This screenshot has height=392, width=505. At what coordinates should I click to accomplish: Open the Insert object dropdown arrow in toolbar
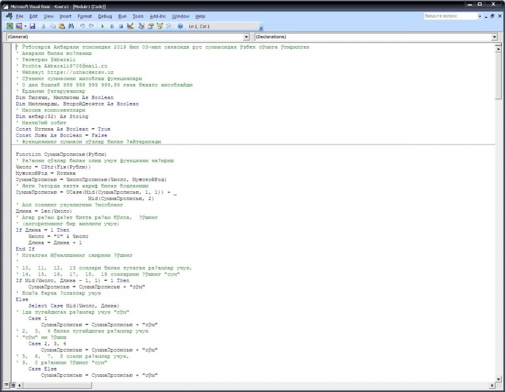[x=24, y=27]
